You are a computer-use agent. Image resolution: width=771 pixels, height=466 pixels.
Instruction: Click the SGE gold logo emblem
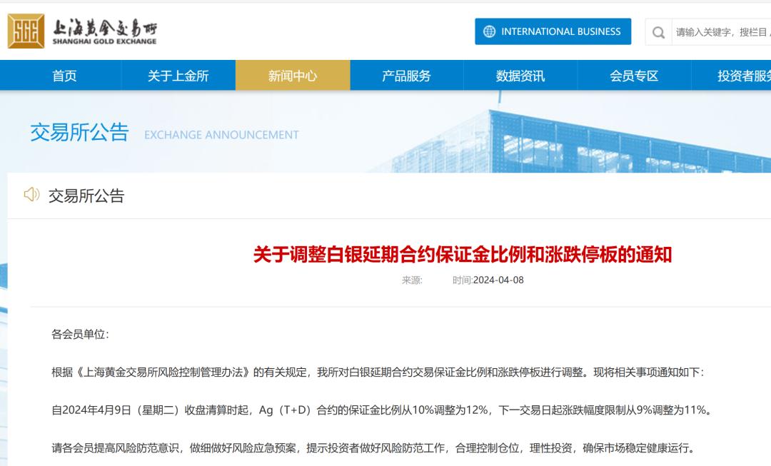26,31
